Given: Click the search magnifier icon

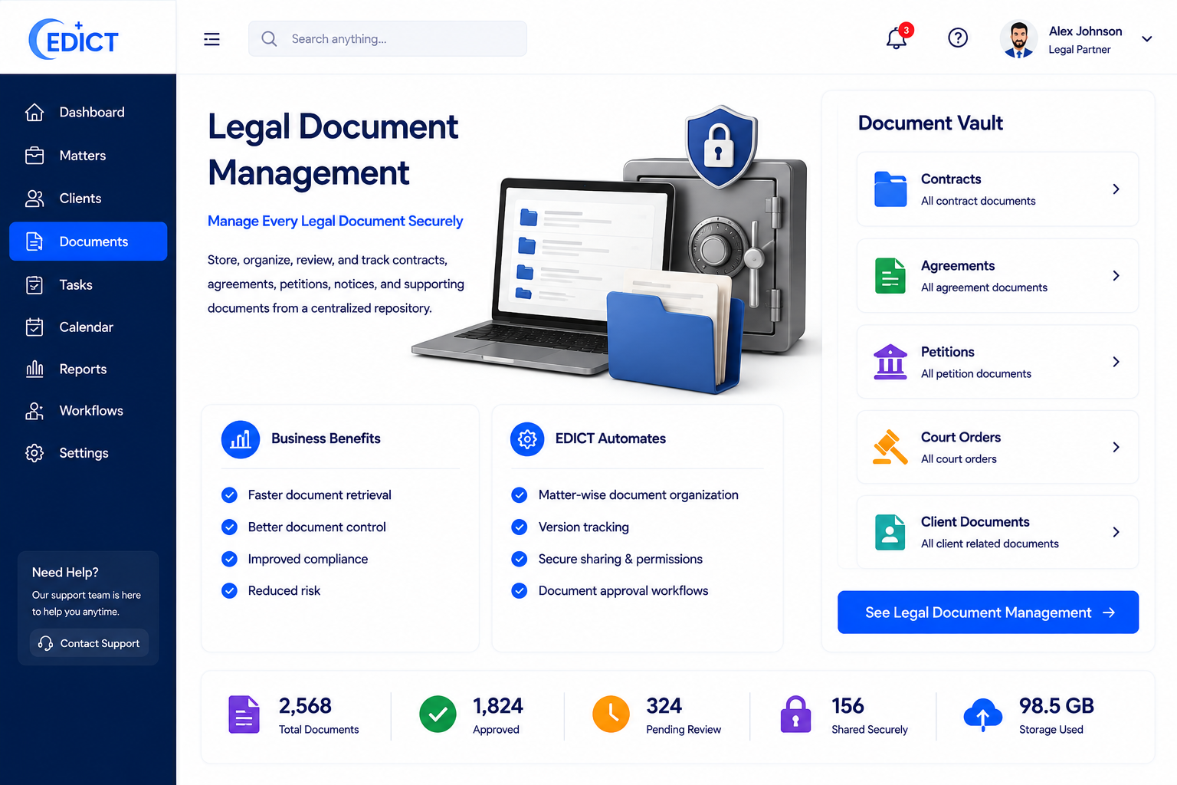Looking at the screenshot, I should 269,38.
